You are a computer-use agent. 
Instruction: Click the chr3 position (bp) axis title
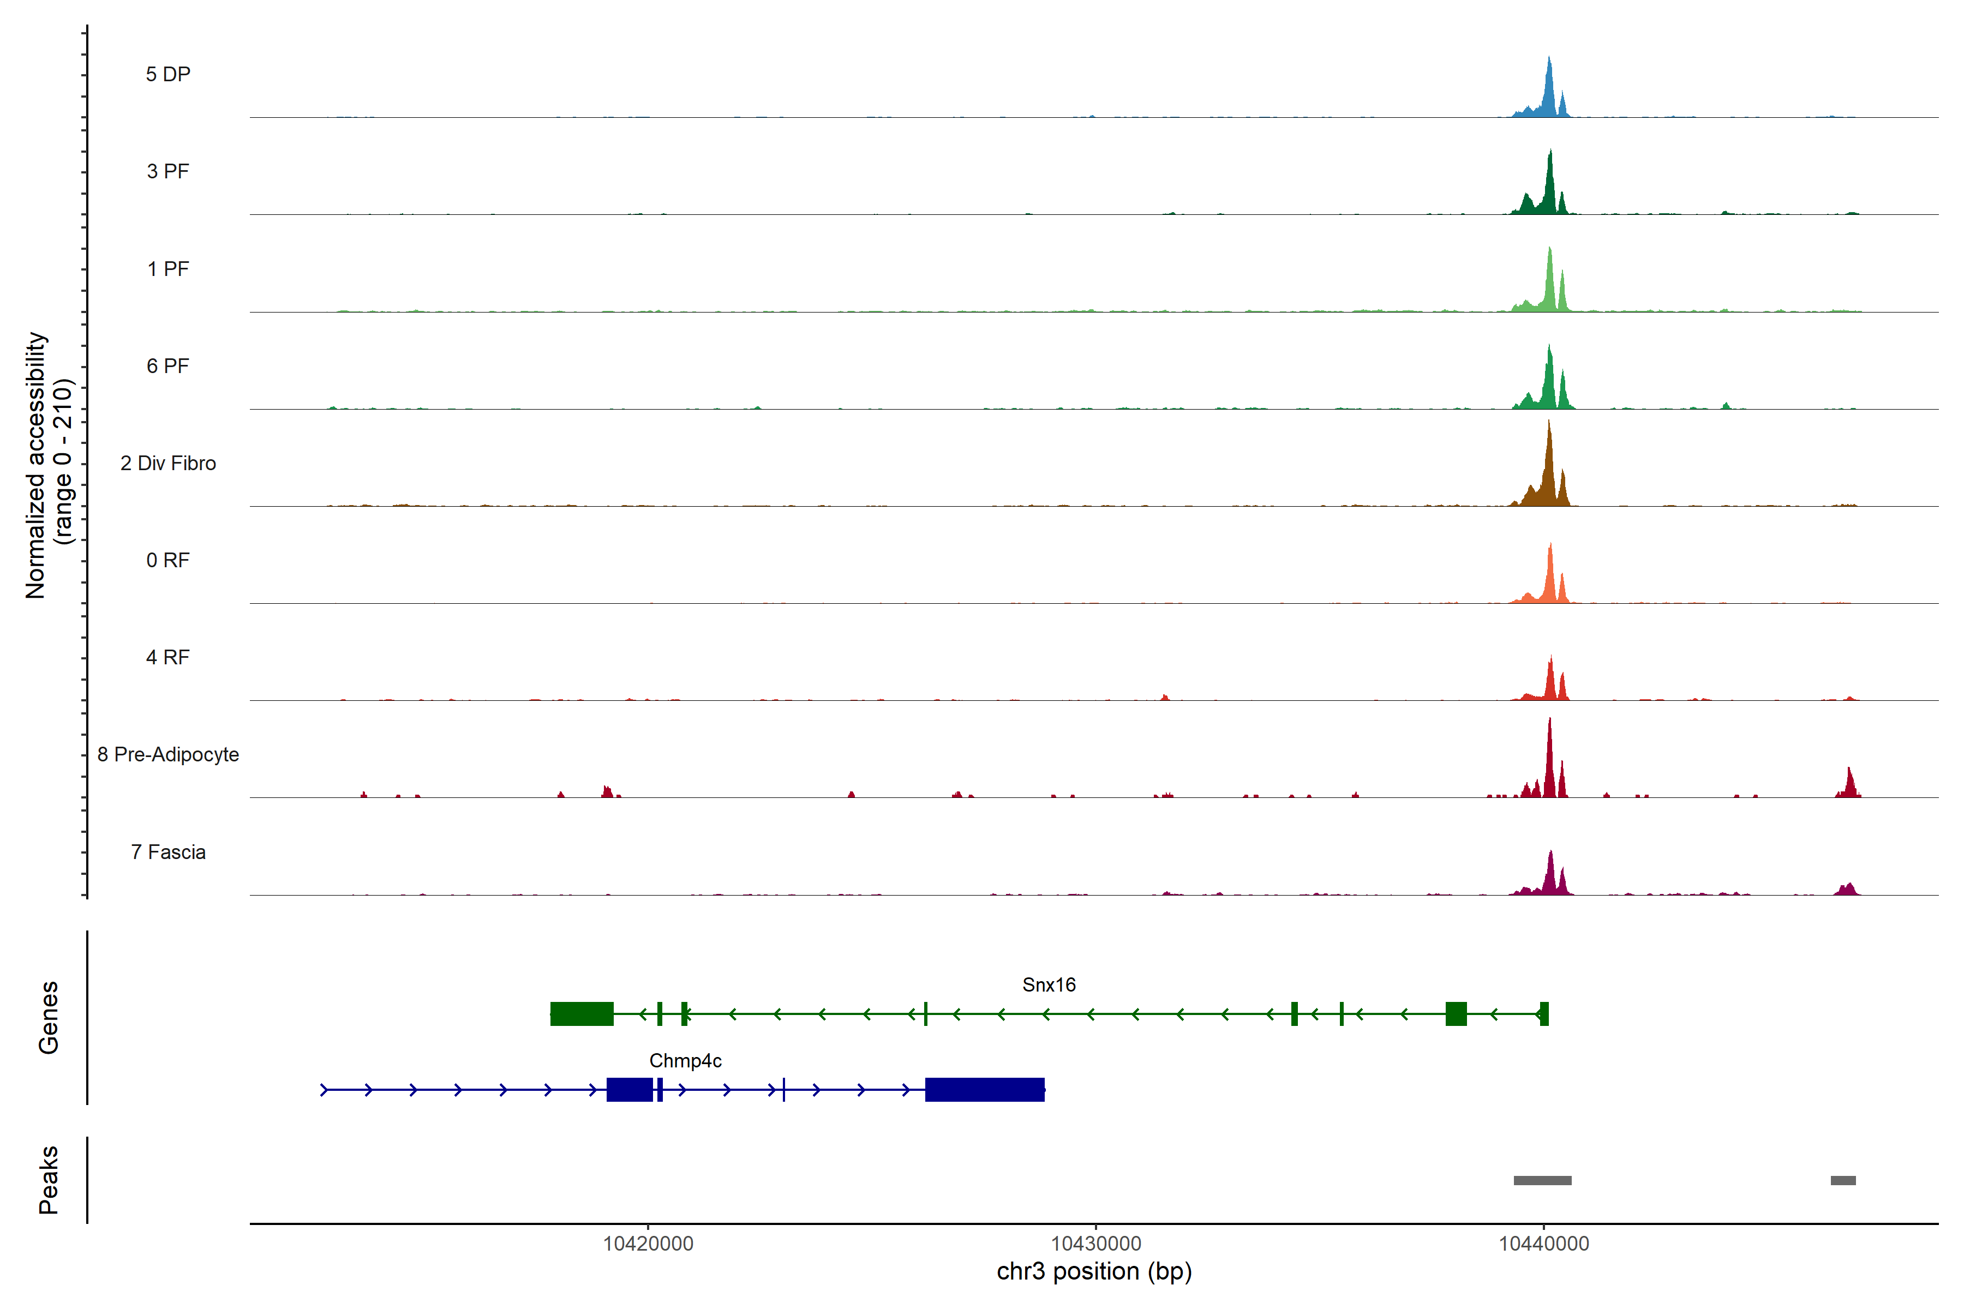point(1094,1271)
